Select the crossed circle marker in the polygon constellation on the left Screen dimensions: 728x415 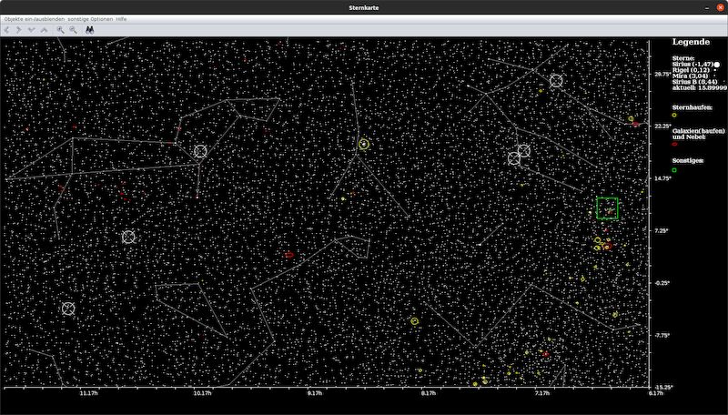[x=200, y=151]
